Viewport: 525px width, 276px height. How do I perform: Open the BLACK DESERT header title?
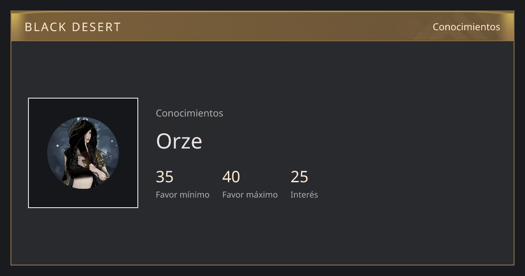(73, 27)
